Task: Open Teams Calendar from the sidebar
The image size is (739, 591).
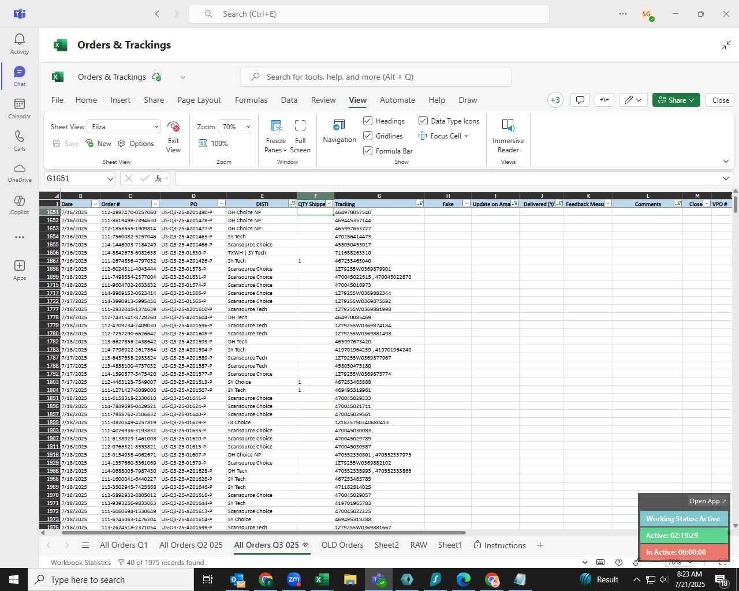Action: pos(20,109)
